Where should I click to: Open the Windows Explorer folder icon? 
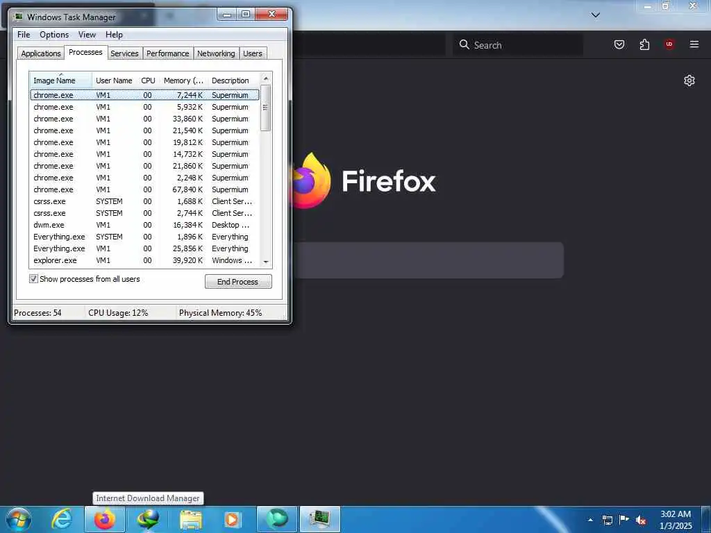[x=190, y=519]
